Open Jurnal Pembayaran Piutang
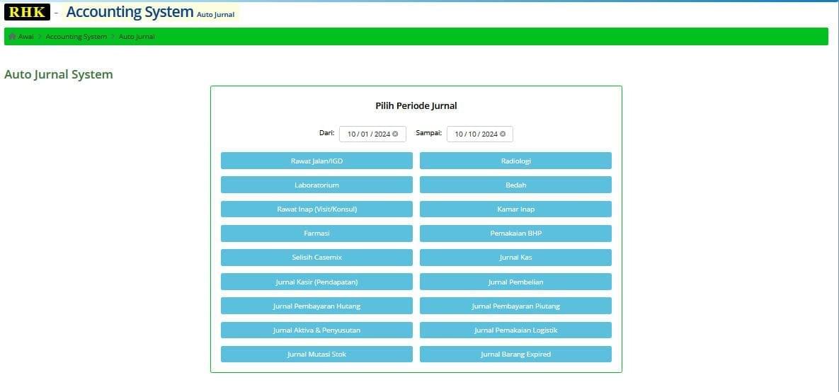 pos(515,306)
